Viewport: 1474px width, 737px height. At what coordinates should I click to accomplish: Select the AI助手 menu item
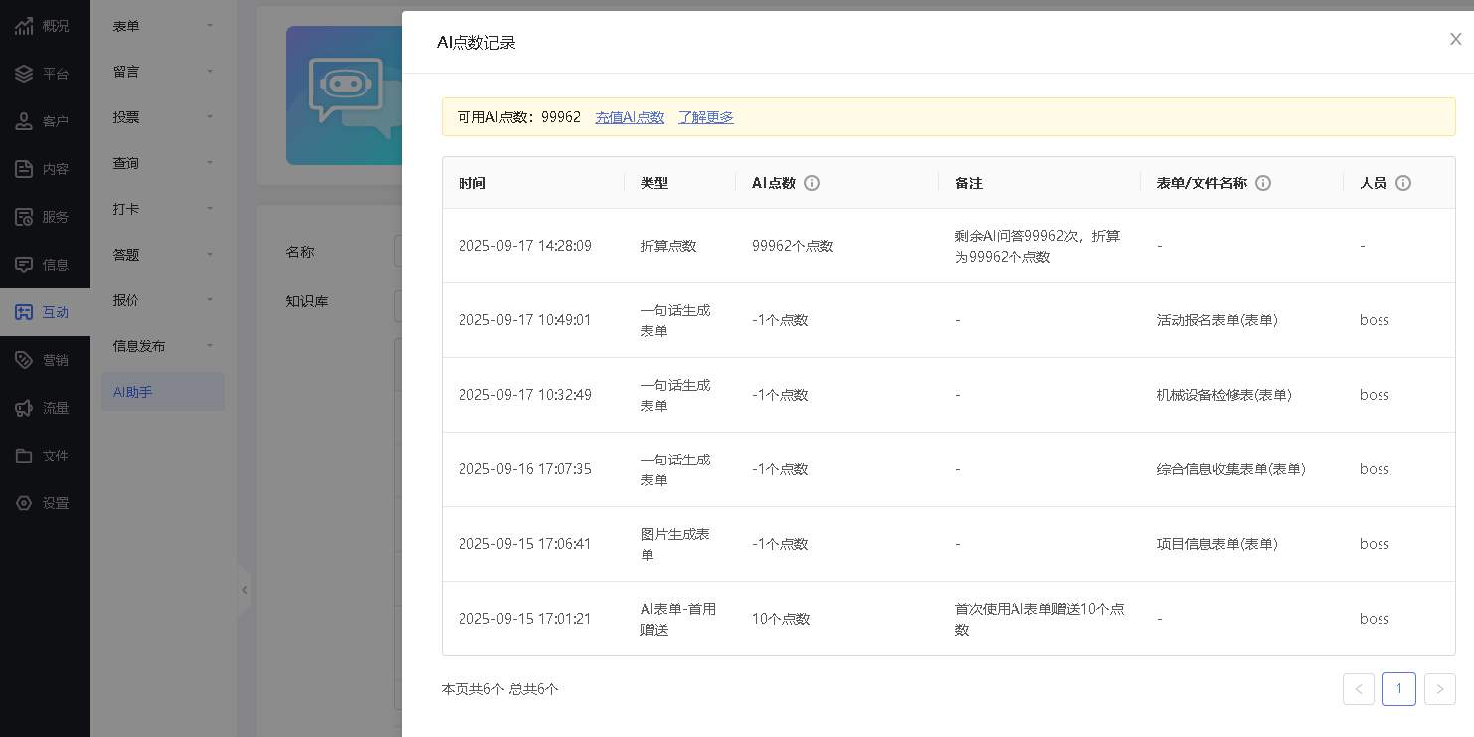[x=163, y=392]
